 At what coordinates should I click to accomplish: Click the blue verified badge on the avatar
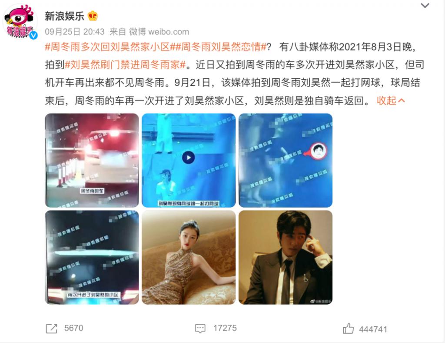34,35
